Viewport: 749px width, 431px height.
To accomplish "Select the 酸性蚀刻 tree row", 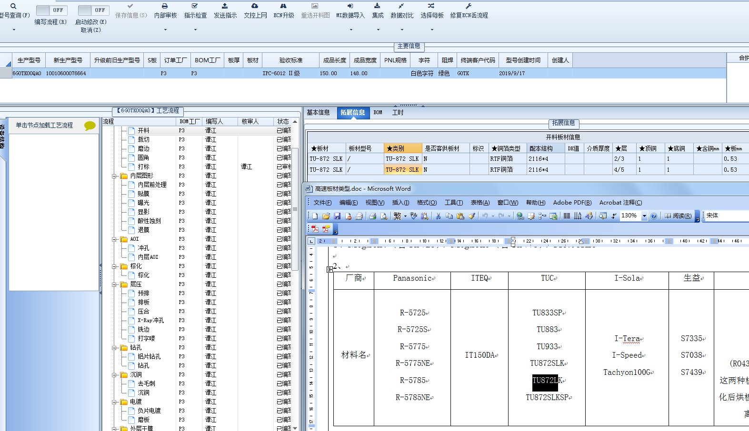I will (x=149, y=221).
